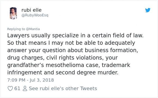Image resolution: width=158 pixels, height=98 pixels.
Task: Click the 61 likes count
Action: pos(17,88)
